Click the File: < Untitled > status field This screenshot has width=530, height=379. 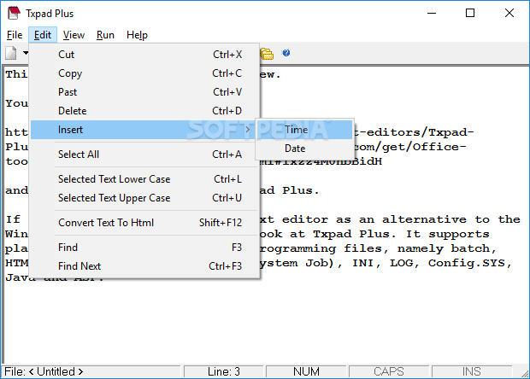coord(91,371)
